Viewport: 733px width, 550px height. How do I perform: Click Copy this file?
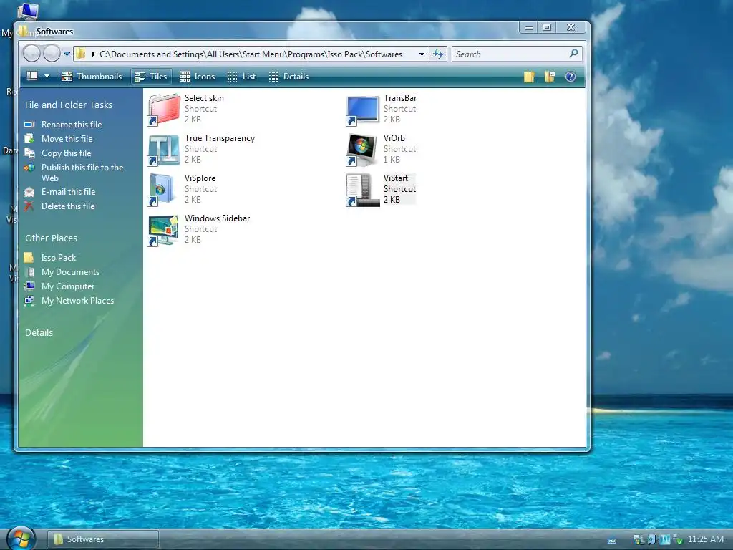67,153
